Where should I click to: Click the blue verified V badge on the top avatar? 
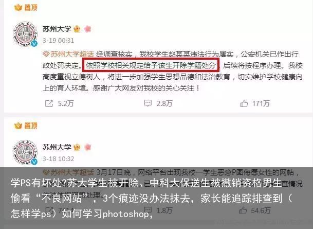pos(34,43)
